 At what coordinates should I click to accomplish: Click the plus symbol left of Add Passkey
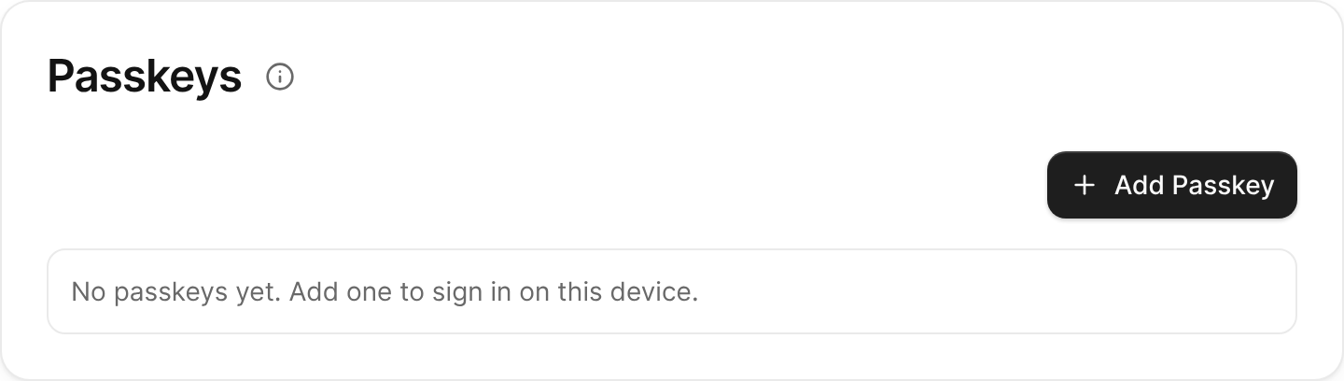1084,185
